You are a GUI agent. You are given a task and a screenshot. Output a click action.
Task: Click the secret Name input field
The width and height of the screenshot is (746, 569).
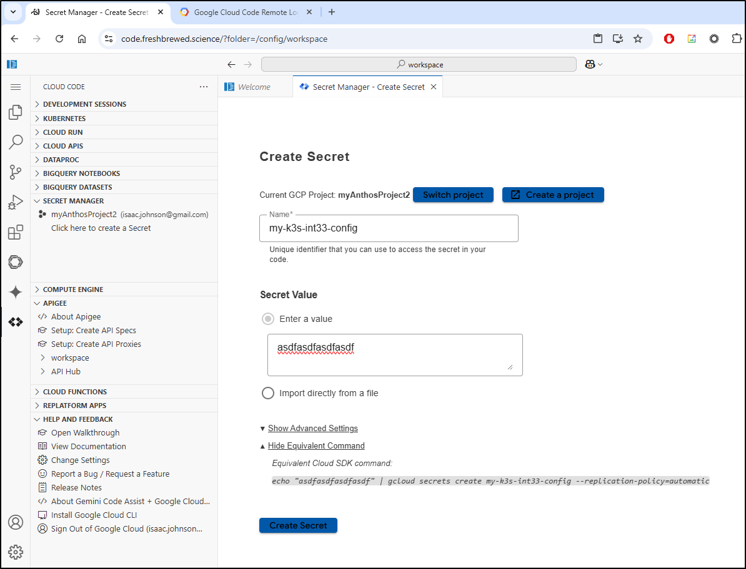tap(389, 228)
